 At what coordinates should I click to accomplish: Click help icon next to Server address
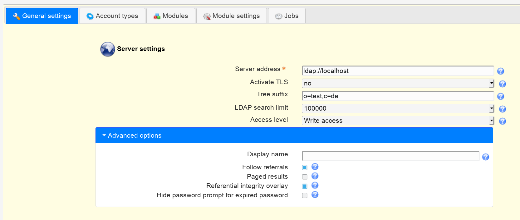(x=500, y=71)
